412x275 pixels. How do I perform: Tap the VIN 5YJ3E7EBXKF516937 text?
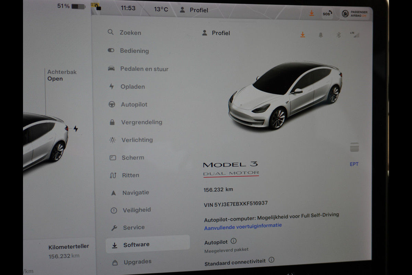236,204
